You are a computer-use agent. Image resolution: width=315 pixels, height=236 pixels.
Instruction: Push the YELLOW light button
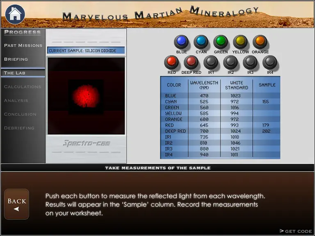[x=240, y=41]
